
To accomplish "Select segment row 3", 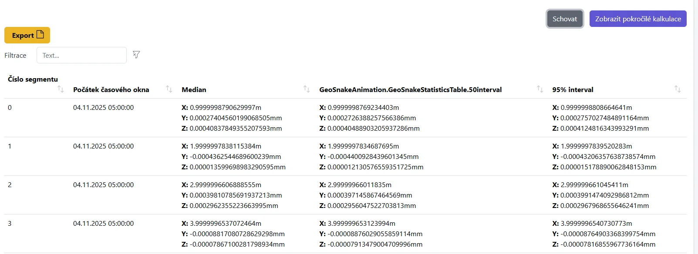I will tap(10, 224).
